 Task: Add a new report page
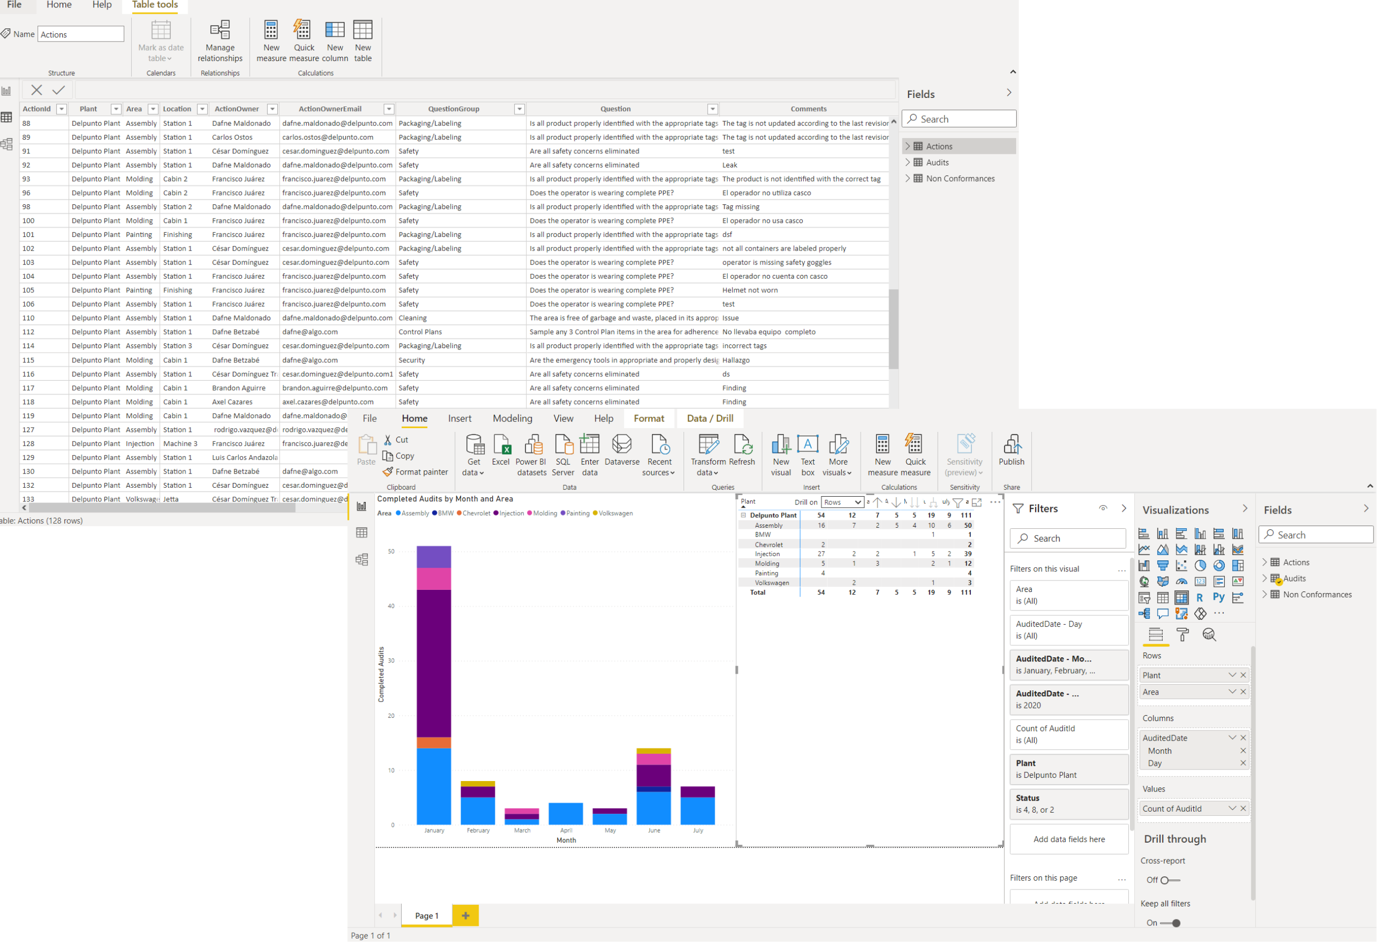466,917
